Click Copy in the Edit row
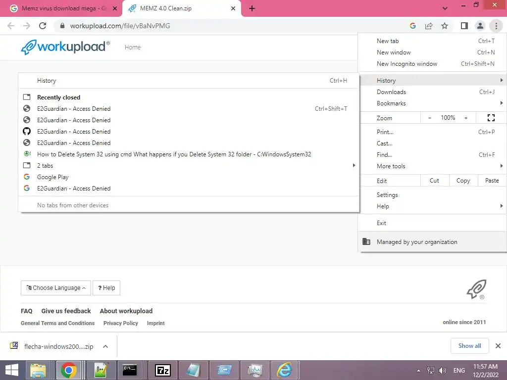 click(x=463, y=181)
